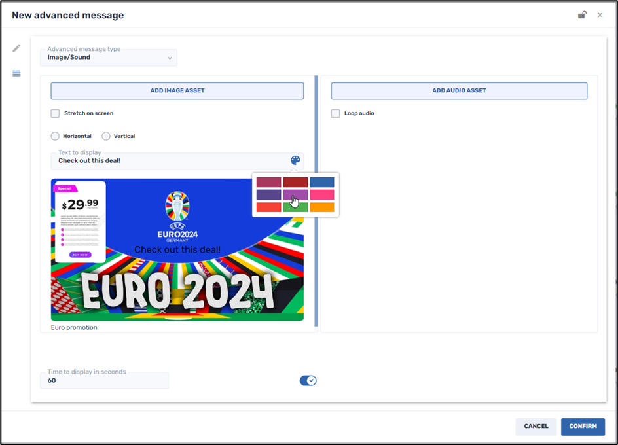Viewport: 618px width, 445px height.
Task: Check the Loop audio checkbox
Action: click(336, 113)
